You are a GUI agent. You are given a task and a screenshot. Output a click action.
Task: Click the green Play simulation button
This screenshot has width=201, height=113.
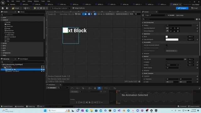coord(35,8)
